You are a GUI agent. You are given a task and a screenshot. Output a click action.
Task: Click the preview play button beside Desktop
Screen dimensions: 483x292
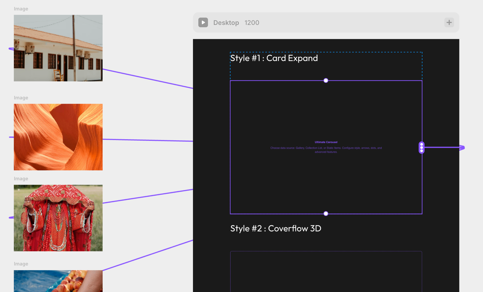(x=203, y=23)
